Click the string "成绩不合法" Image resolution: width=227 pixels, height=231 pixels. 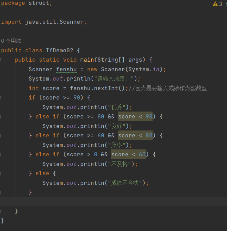click(x=125, y=183)
